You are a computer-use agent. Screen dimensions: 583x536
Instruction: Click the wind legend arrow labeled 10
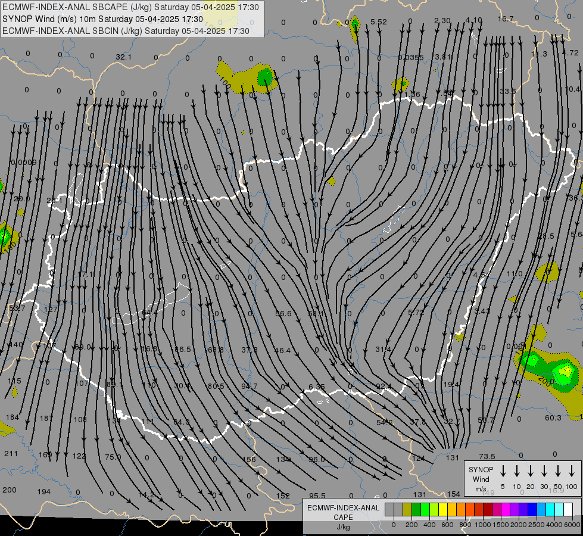pos(516,471)
